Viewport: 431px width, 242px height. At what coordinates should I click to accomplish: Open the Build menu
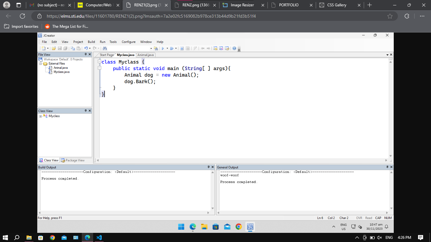point(91,42)
